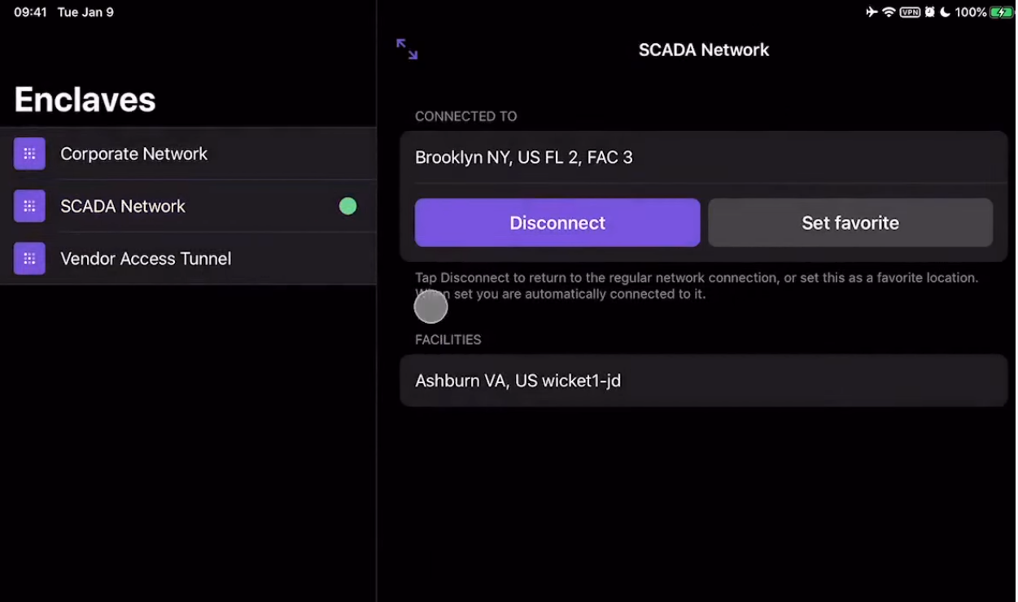Disconnect from the current facility
The height and width of the screenshot is (602, 1018).
[557, 223]
